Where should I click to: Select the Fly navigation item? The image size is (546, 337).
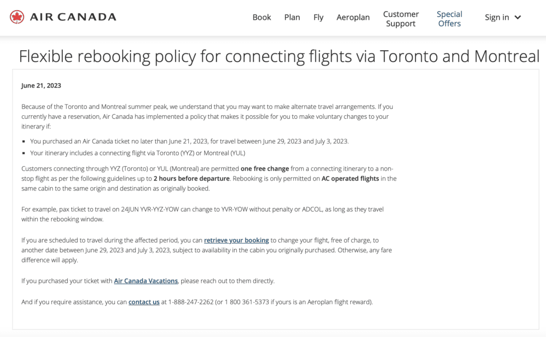click(x=318, y=17)
